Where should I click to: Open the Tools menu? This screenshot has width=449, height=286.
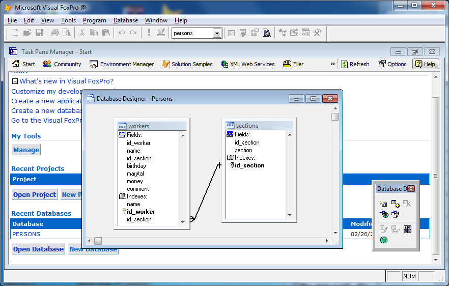point(68,20)
